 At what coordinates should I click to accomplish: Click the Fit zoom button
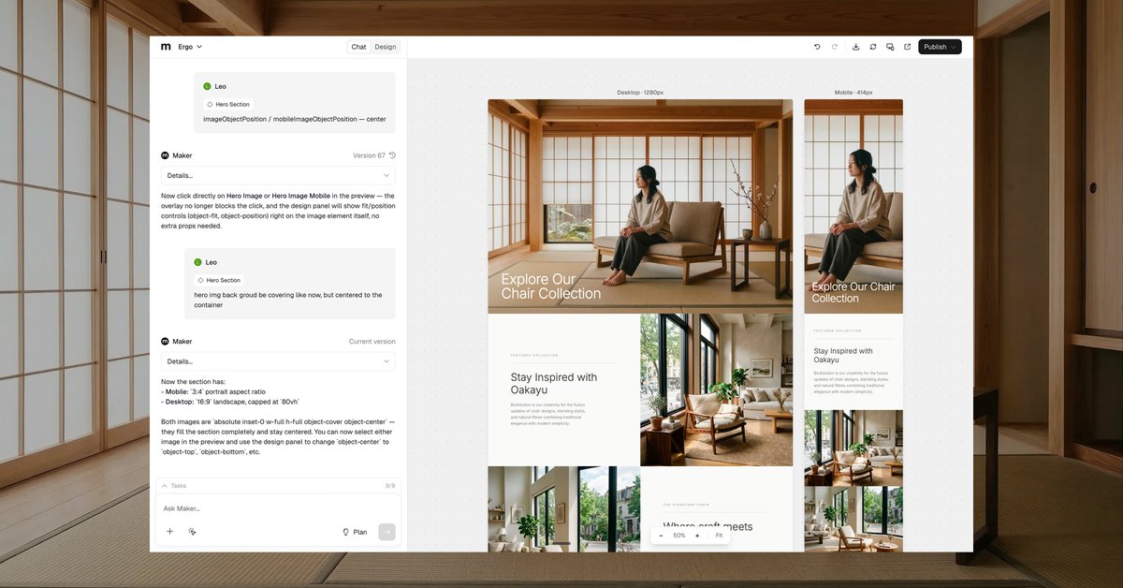[719, 536]
